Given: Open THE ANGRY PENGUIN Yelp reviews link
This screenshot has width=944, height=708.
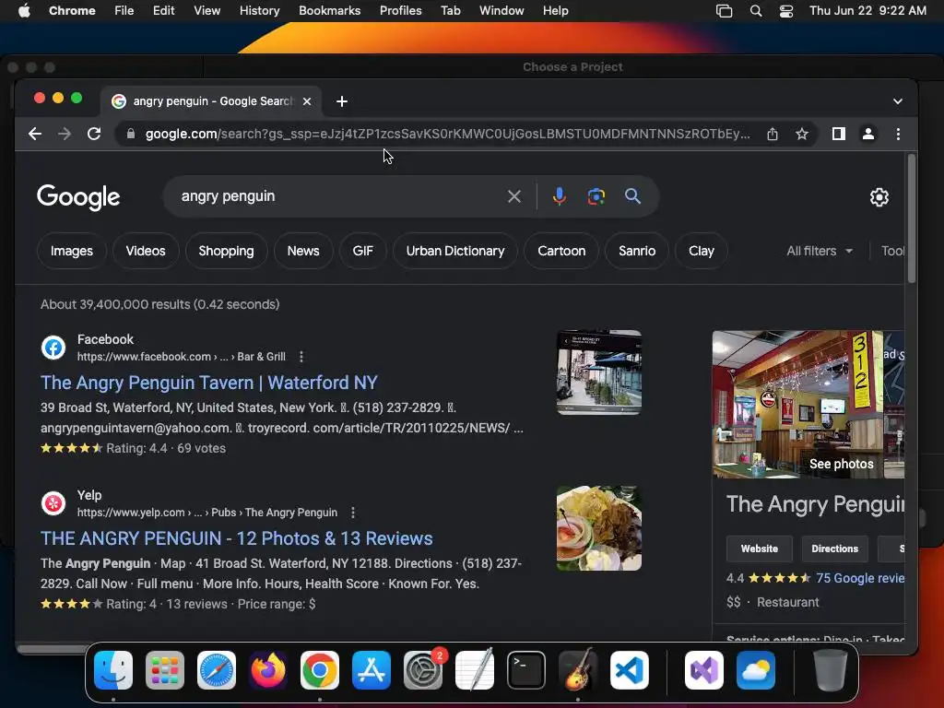Looking at the screenshot, I should click(237, 538).
